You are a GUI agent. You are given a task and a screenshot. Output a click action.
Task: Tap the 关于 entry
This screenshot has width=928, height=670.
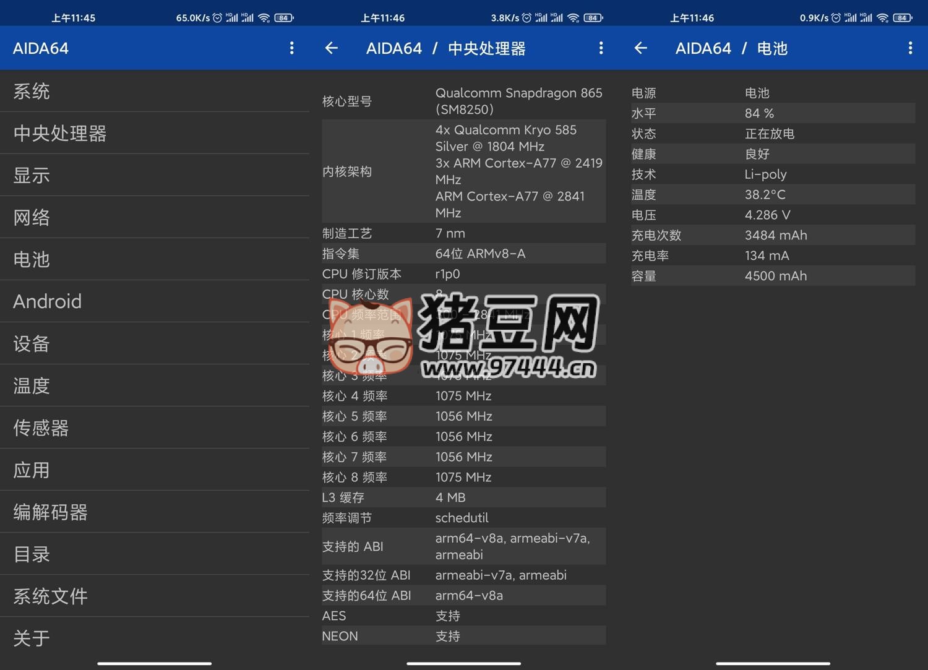(x=155, y=638)
